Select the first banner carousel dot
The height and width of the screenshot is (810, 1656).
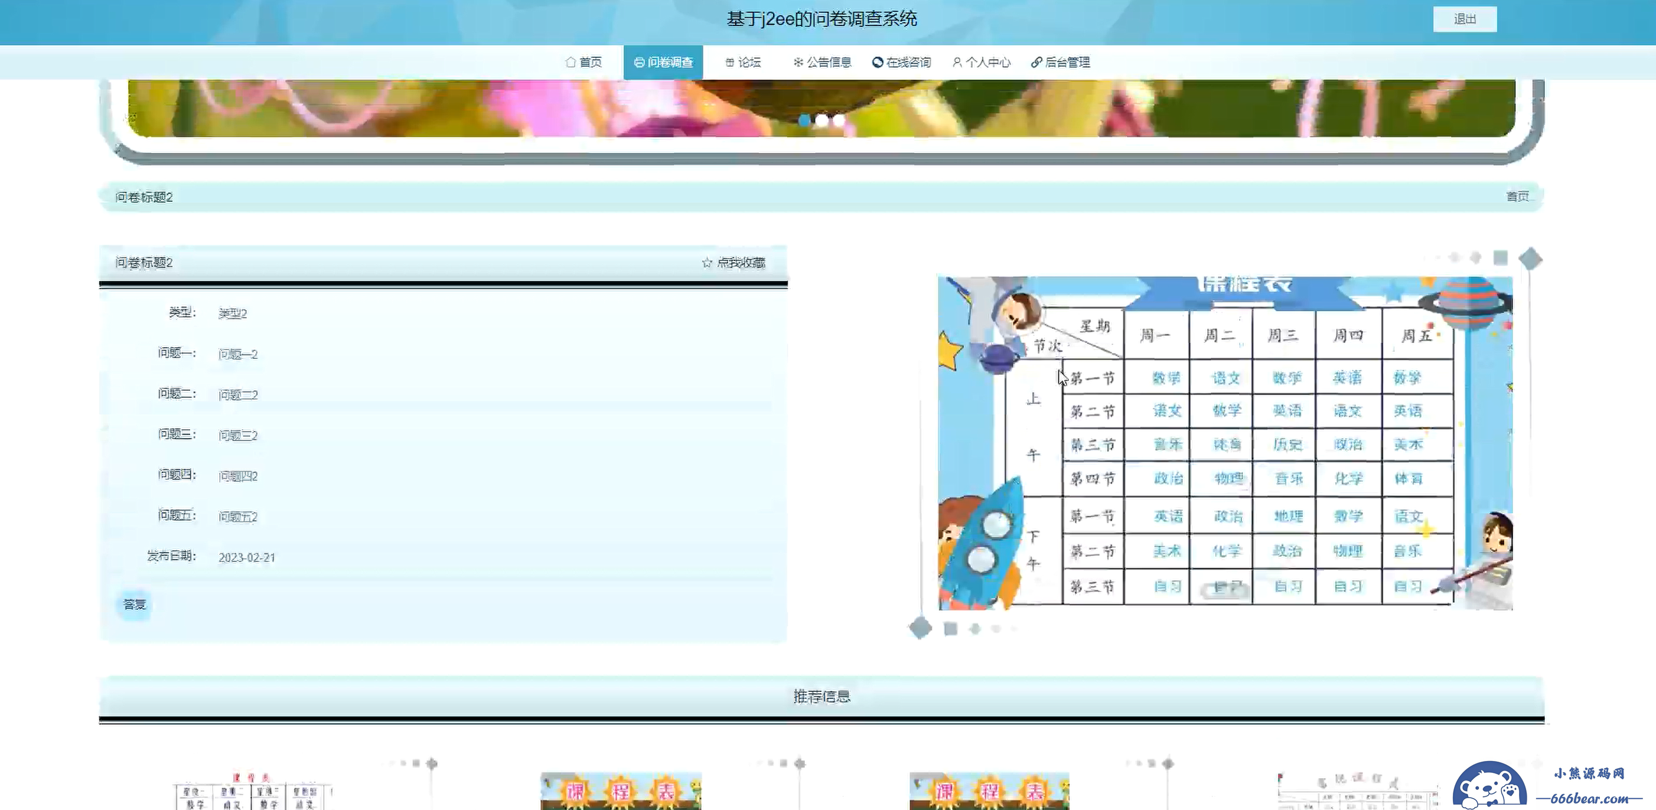pos(804,120)
